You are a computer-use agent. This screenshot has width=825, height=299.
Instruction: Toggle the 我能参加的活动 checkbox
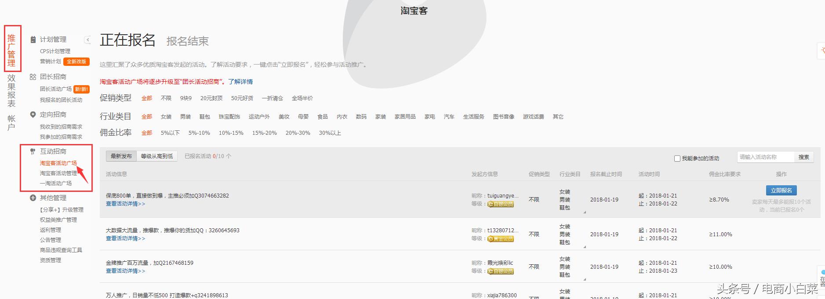677,159
